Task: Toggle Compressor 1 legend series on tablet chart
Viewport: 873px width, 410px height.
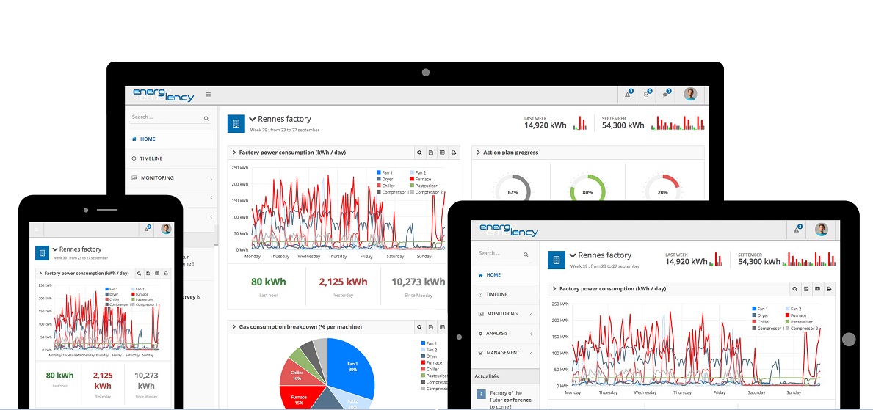Action: pyautogui.click(x=768, y=329)
